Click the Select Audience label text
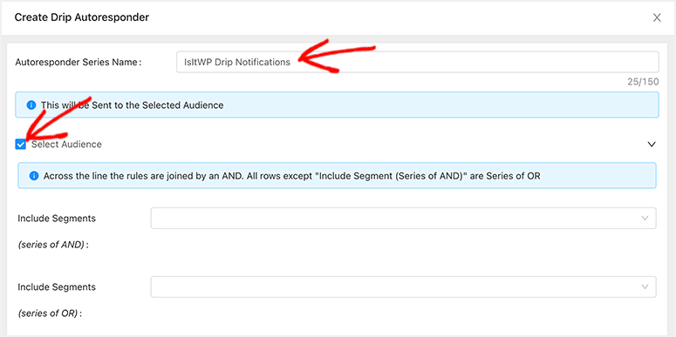The width and height of the screenshot is (676, 337). [66, 145]
